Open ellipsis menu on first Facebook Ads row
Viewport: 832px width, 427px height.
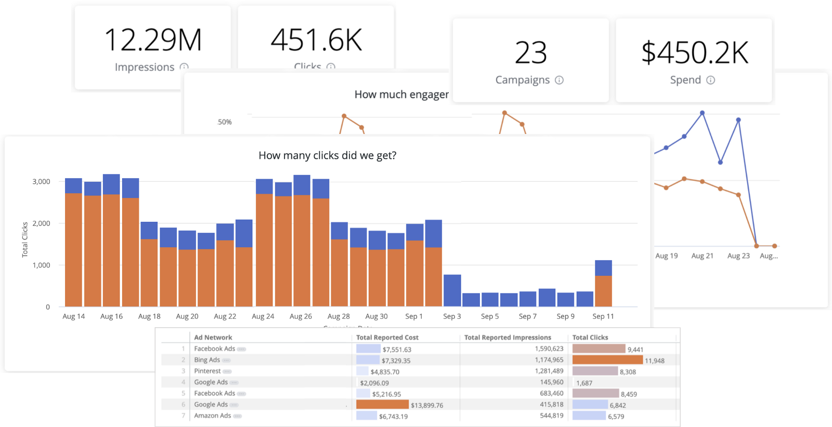pos(241,349)
